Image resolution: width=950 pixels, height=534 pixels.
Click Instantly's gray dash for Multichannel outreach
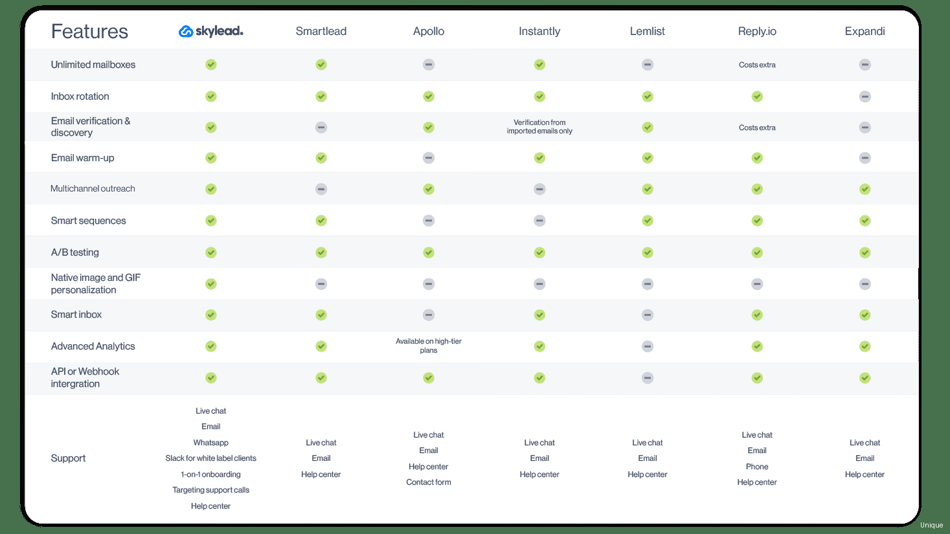click(x=539, y=189)
